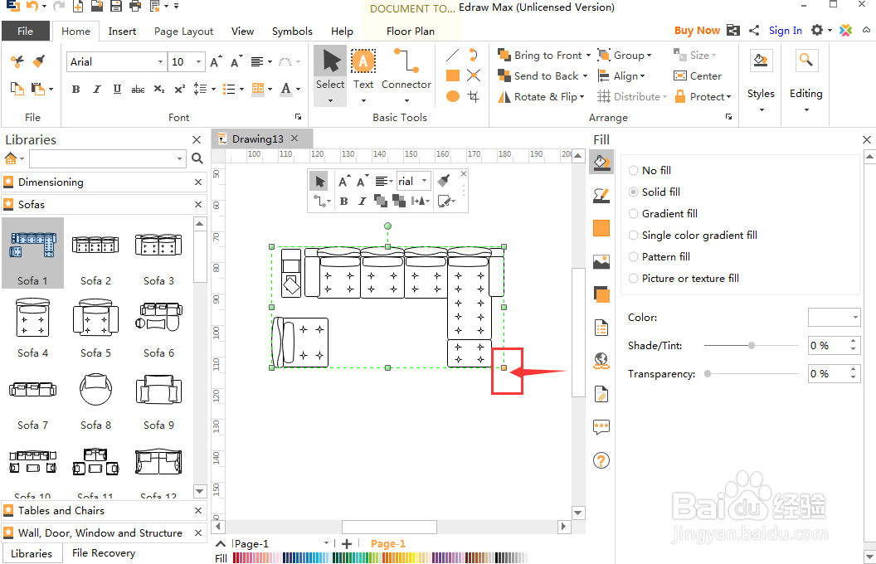Click the Format Painter brush
876x564 pixels.
pyautogui.click(x=38, y=61)
